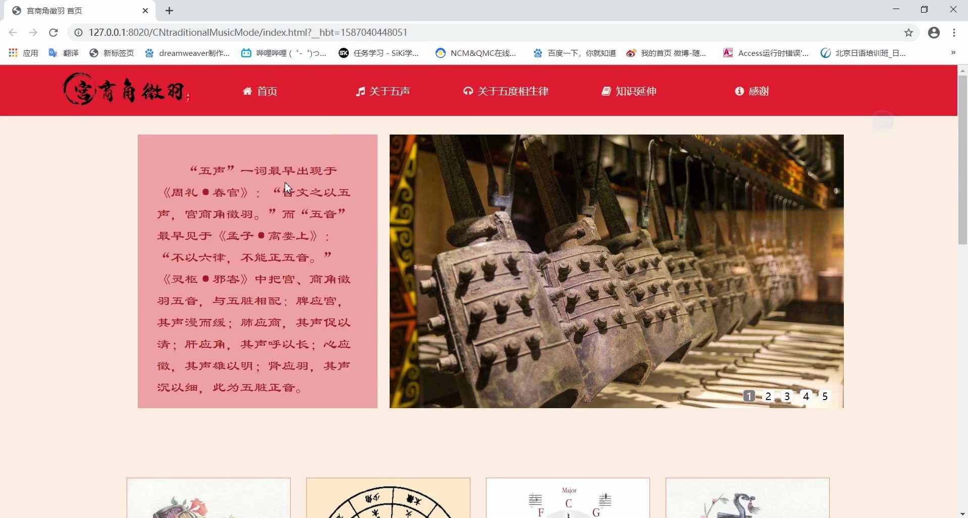The height and width of the screenshot is (518, 968).
Task: Open the 我的首页 微博 bookmark
Action: point(666,53)
